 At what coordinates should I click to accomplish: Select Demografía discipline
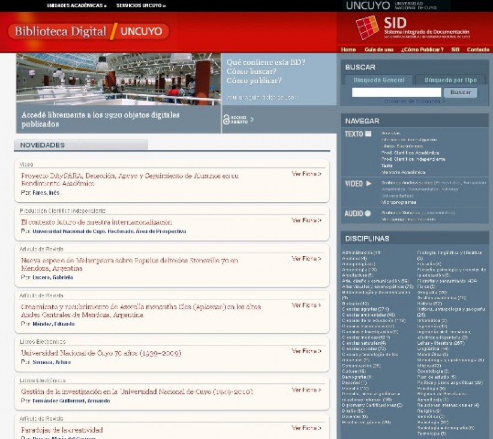pos(356,377)
